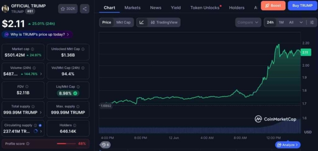Open the history events badge showing 6

pos(105,145)
